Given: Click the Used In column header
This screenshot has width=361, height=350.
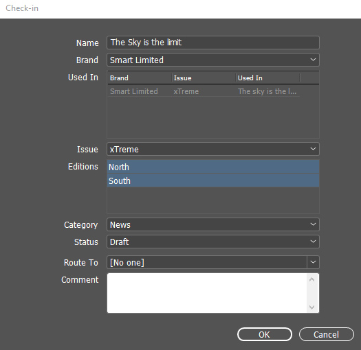Looking at the screenshot, I should (268, 78).
